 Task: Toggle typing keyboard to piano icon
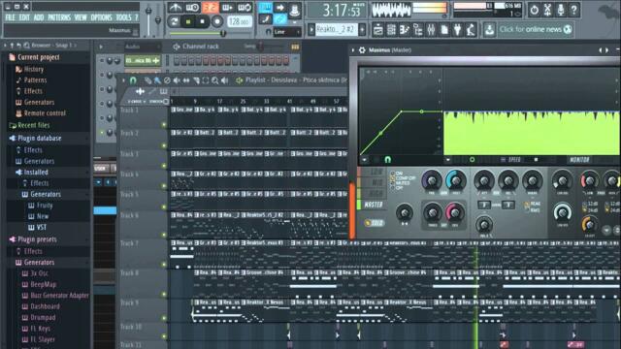[265, 7]
